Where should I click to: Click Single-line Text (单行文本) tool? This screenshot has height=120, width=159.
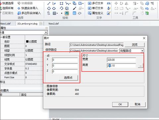95,8
